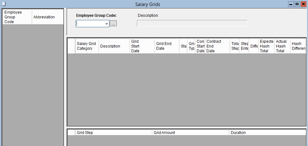Select the Abbreviation column header
308x146 pixels.
click(x=47, y=17)
